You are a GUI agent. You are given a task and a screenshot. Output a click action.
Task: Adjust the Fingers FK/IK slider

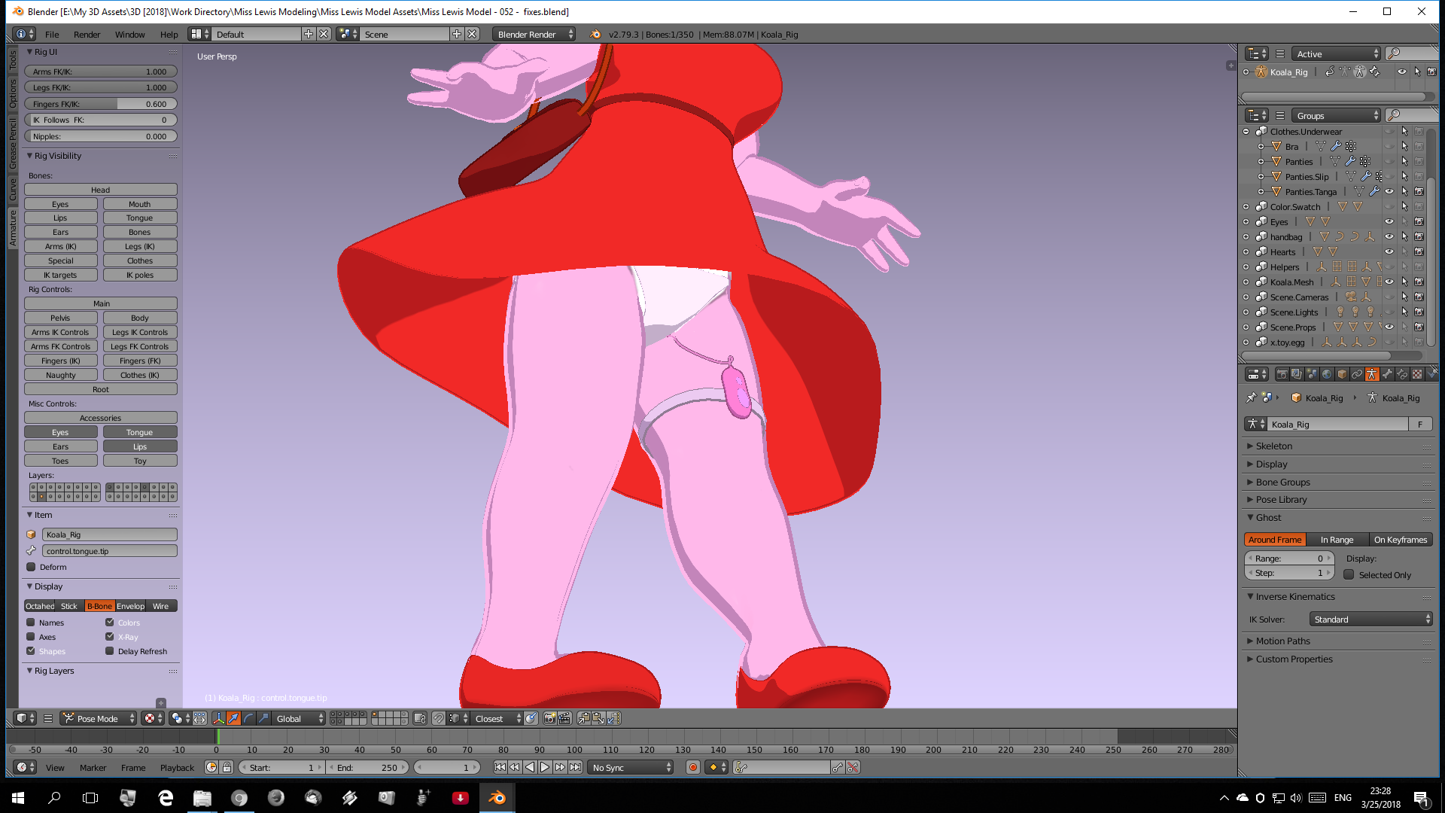[100, 104]
